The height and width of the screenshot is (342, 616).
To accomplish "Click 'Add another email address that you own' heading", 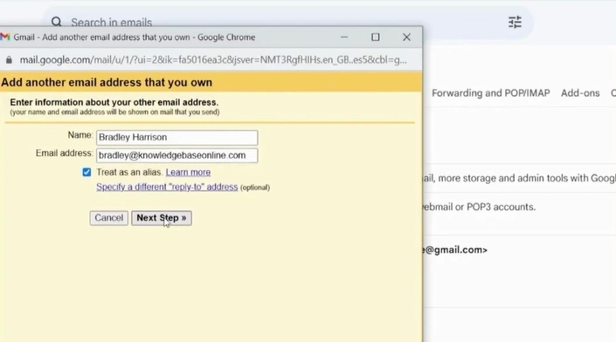I will (x=107, y=82).
